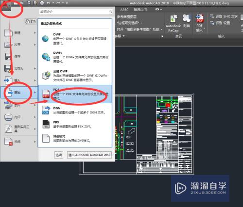Screen dimensions: 243x207
Task: Expand the 另存为 submenu arrow
Action: [x=35, y=68]
